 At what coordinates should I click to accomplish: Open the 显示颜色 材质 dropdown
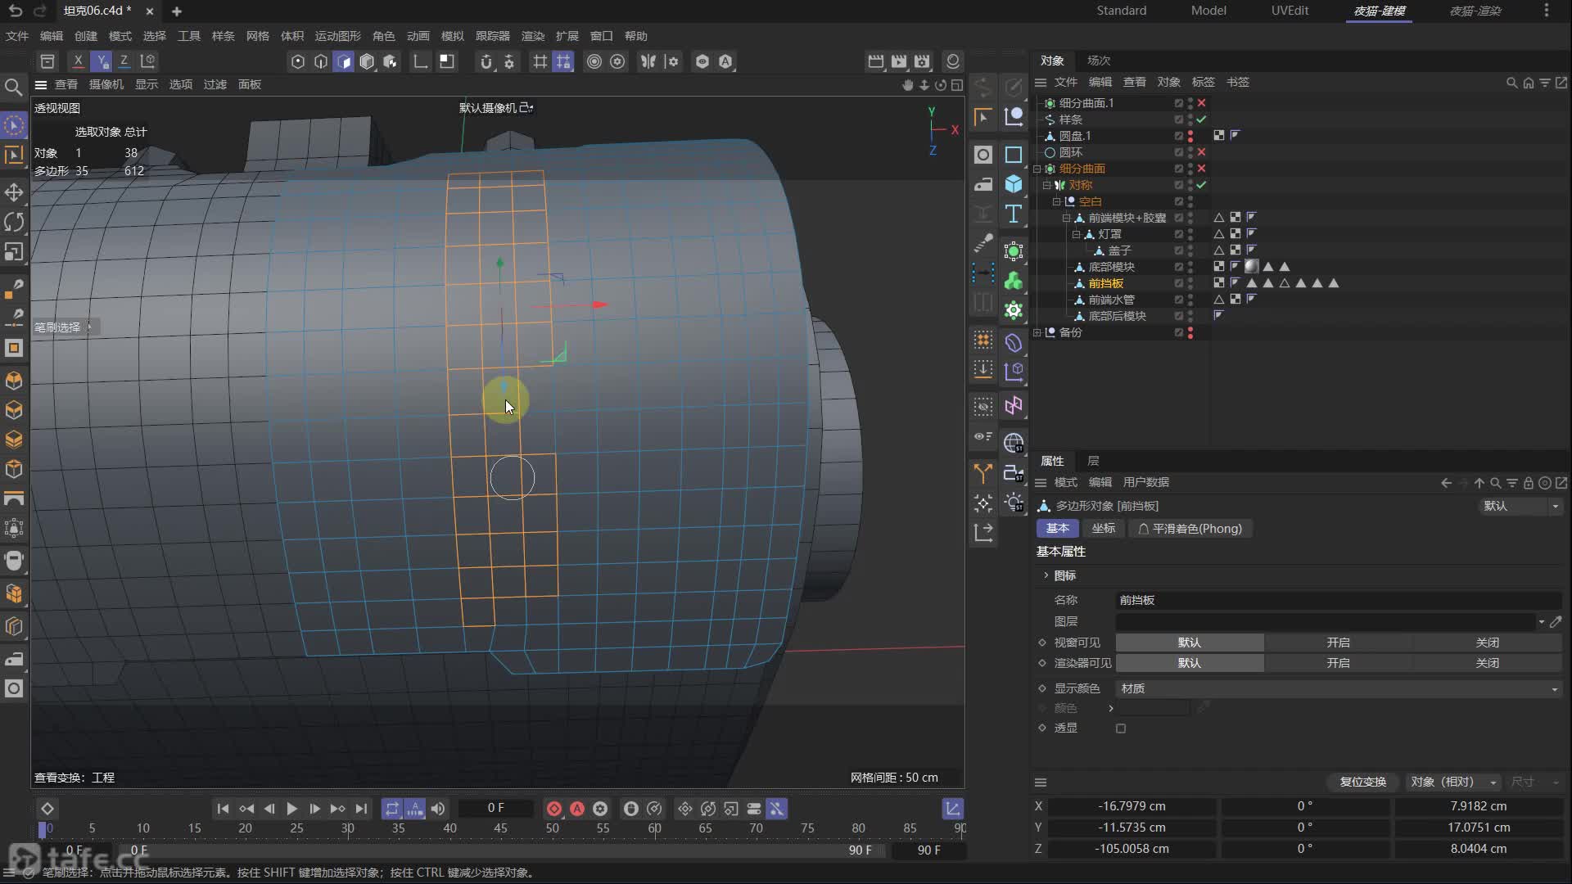tap(1339, 689)
